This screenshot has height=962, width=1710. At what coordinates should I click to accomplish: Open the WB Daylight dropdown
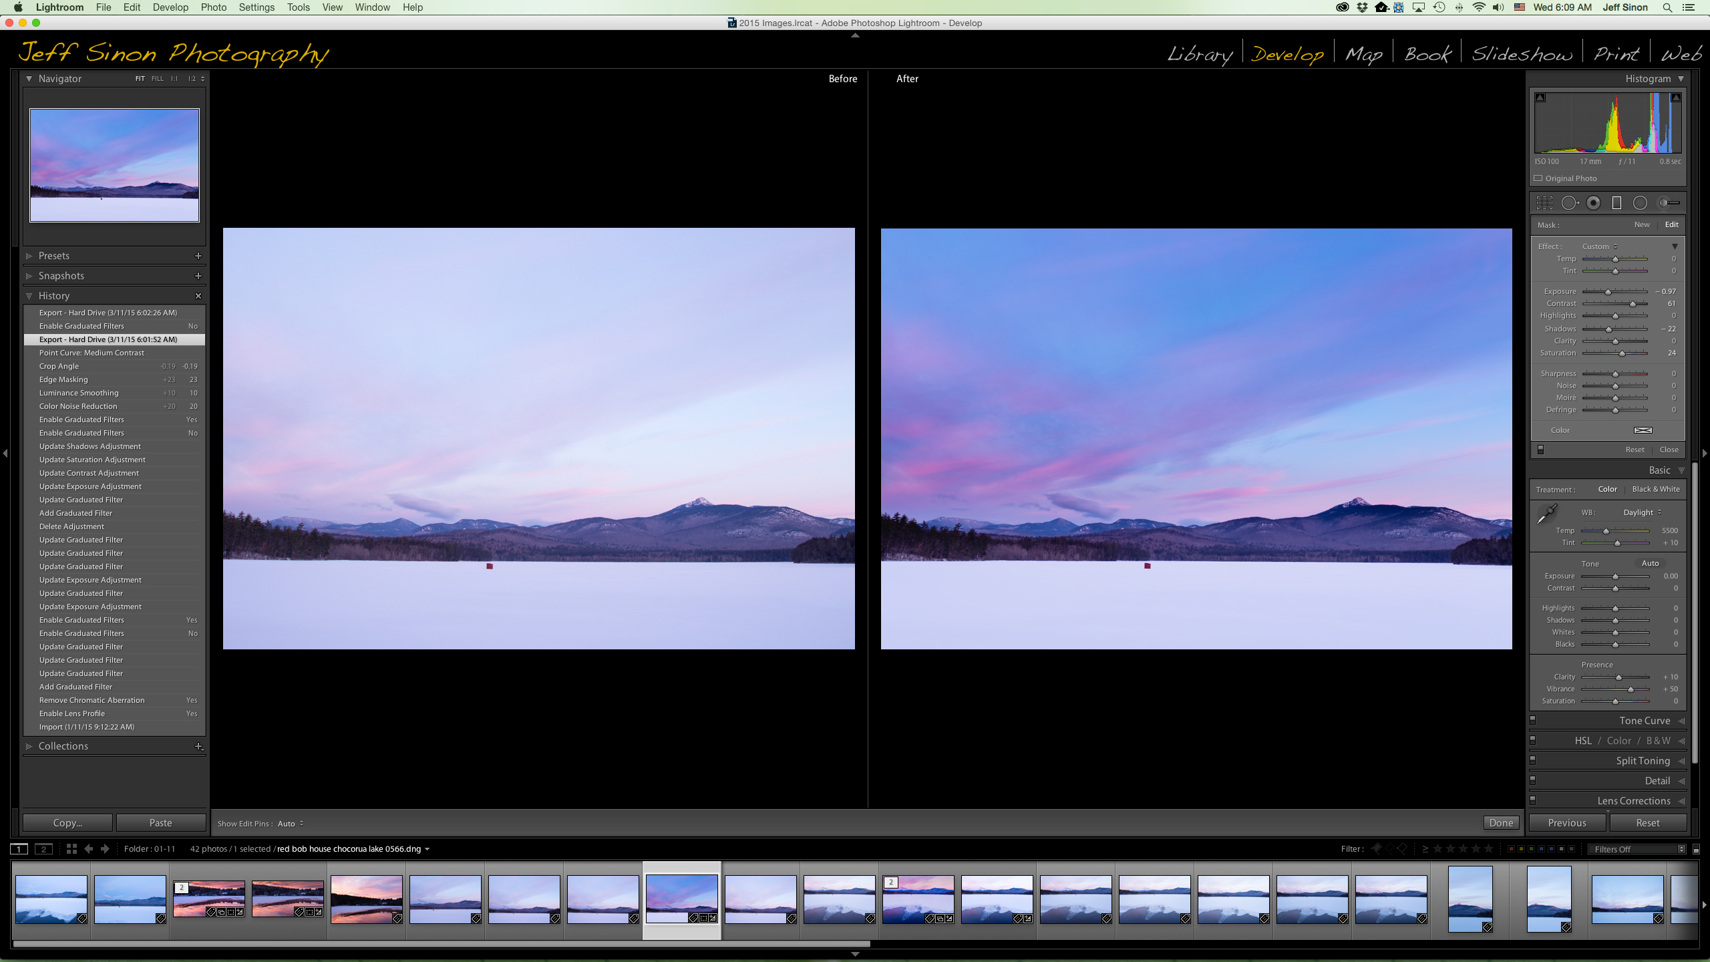coord(1643,512)
